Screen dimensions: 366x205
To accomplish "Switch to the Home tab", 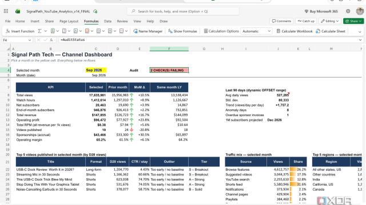I will point(20,21).
